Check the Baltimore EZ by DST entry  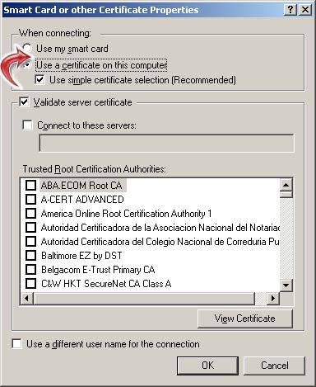tap(30, 256)
